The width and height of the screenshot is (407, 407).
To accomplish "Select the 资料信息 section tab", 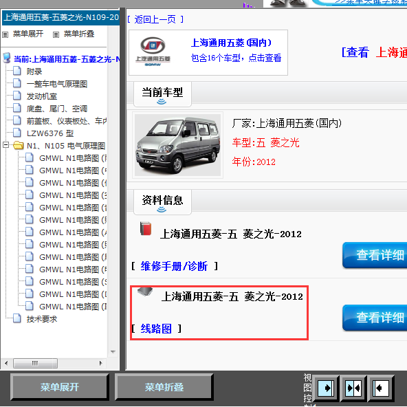I will [x=162, y=201].
